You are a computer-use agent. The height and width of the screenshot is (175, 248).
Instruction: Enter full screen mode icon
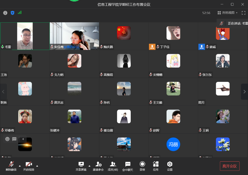point(243,13)
